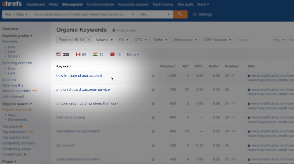The image size is (294, 164).
Task: Open Overview in sidebar
Action: (10, 29)
